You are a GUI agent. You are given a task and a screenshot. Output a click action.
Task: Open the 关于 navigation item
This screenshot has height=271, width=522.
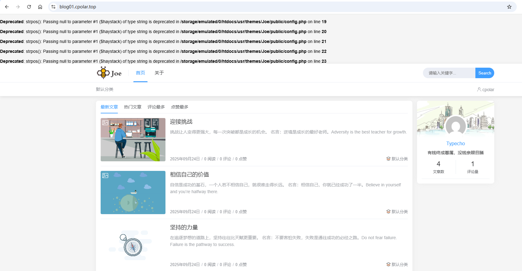click(159, 73)
